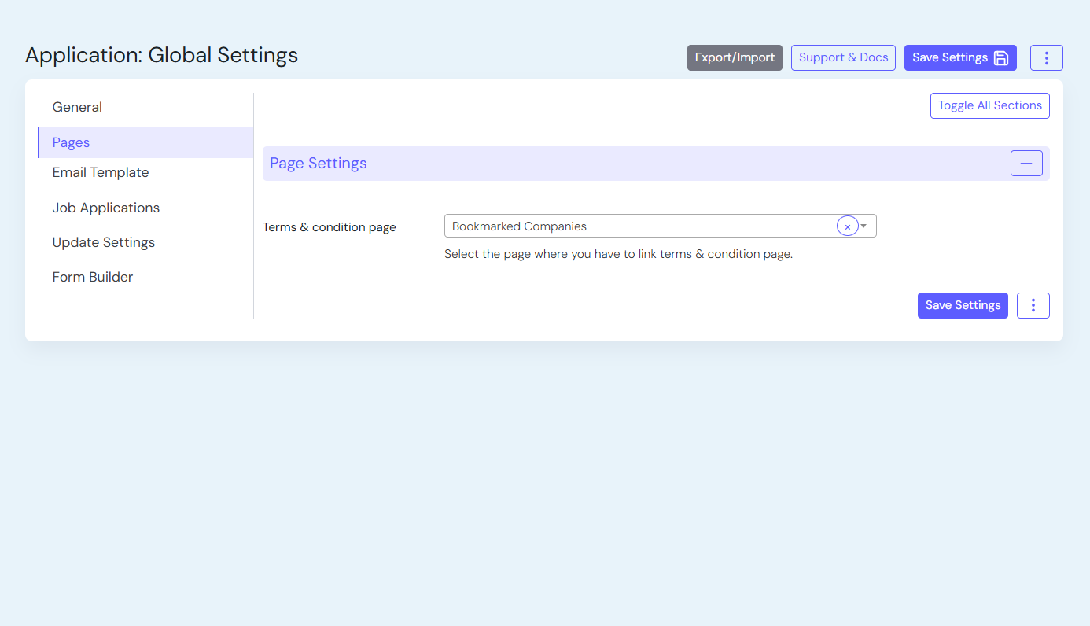Switch to the General tab
Screen dimensions: 1090x626
click(x=77, y=107)
